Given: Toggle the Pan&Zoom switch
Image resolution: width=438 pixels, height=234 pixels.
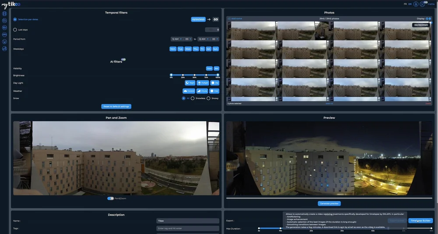Looking at the screenshot, I should pyautogui.click(x=111, y=198).
